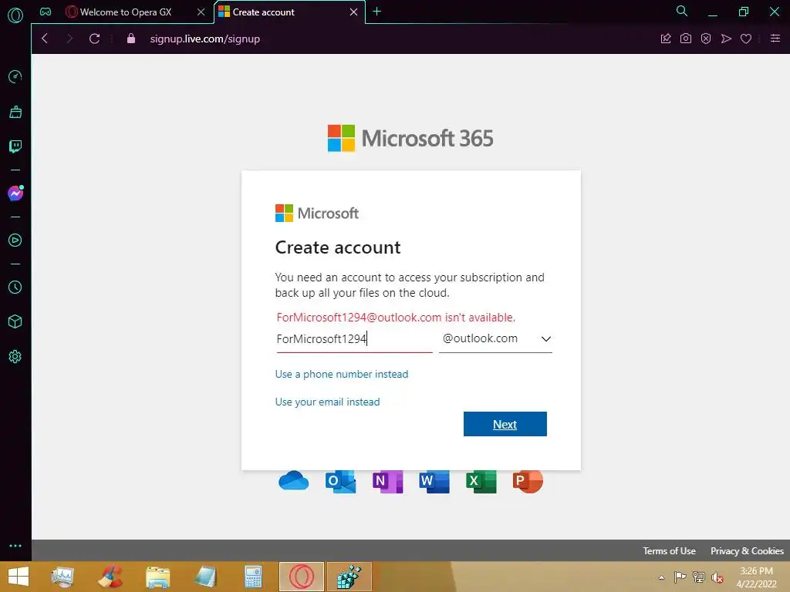Open Easy Setup sliders icon

coord(775,39)
